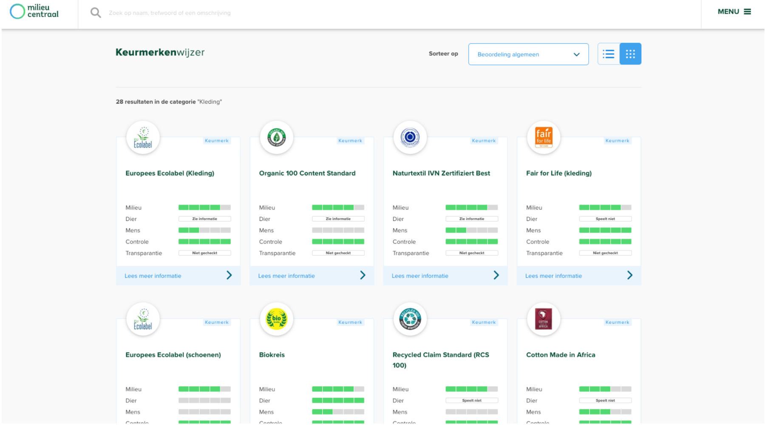Click Milieu rating bar of Fair for Life
This screenshot has height=425, width=765.
tap(605, 207)
